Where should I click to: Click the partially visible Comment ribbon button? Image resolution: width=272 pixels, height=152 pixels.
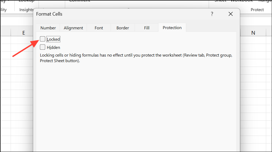79,1
